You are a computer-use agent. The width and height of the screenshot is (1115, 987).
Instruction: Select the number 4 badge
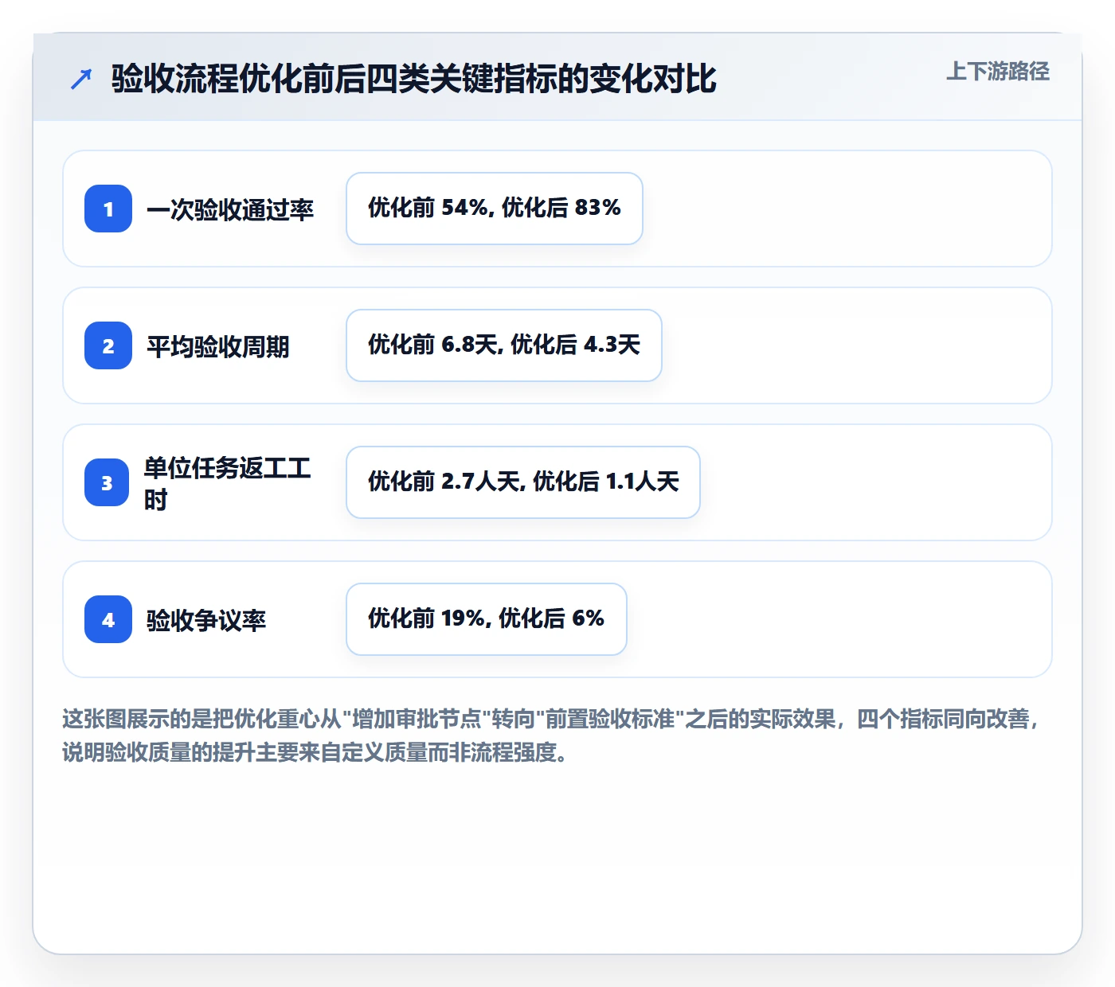108,619
